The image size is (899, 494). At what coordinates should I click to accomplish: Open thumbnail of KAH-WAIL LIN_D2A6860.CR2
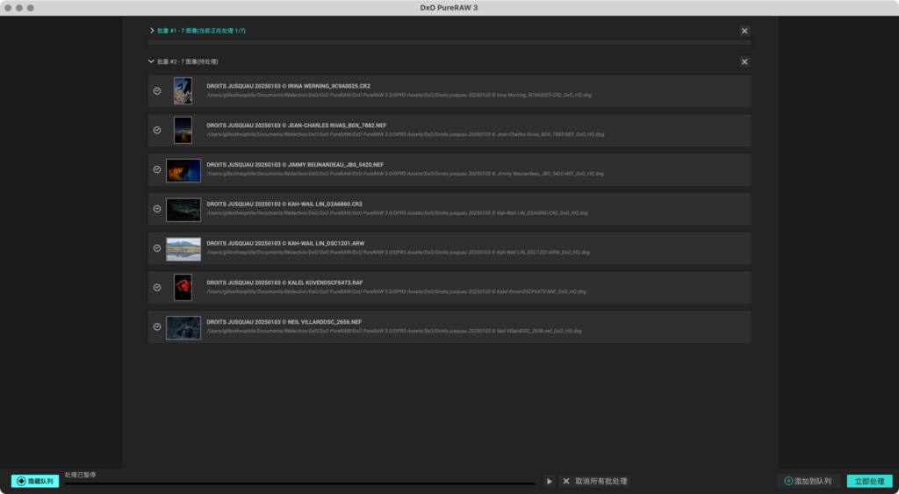183,210
